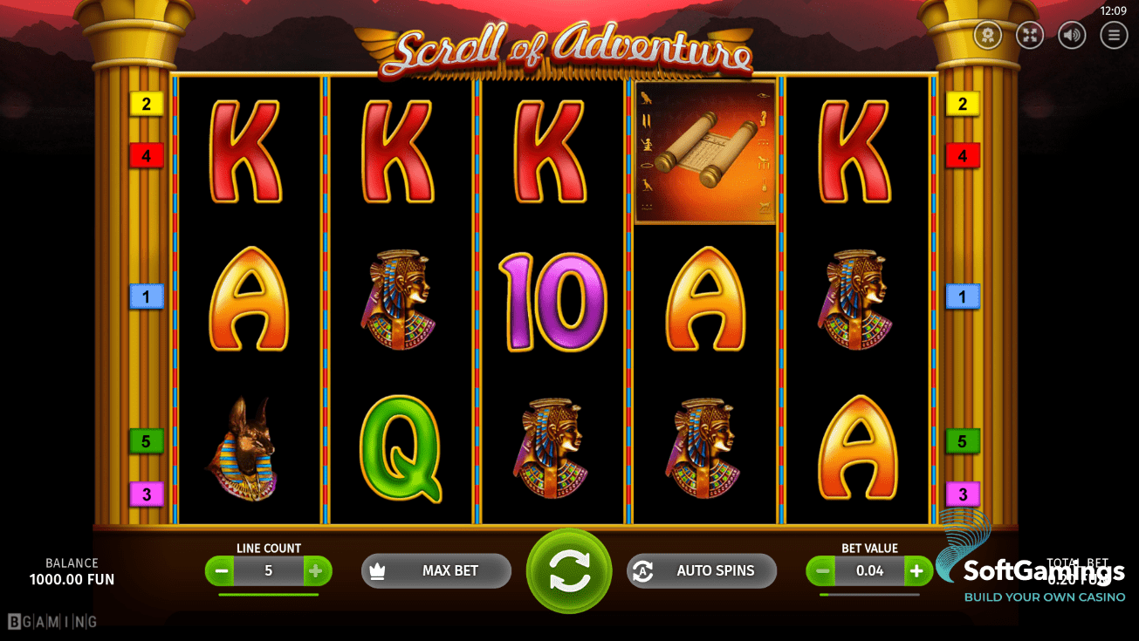Select payline 1 blue marker on right

(x=963, y=297)
